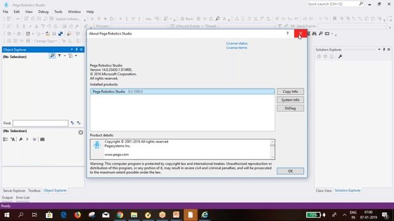Open Property Pages icon in properties toolbar
This screenshot has height=221, width=394.
[x=42, y=139]
